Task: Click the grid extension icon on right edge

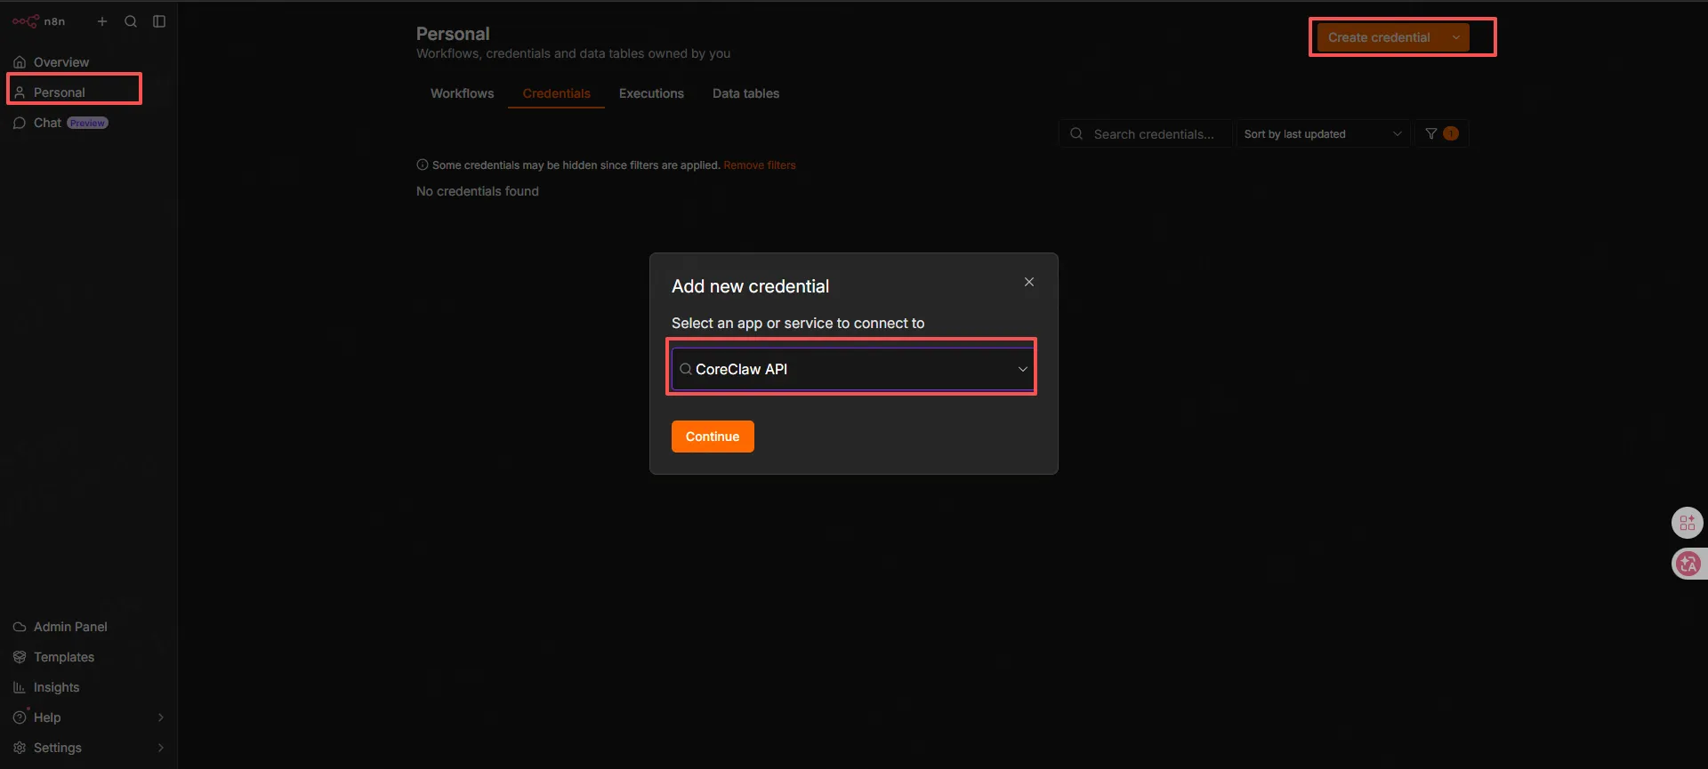Action: (1688, 523)
